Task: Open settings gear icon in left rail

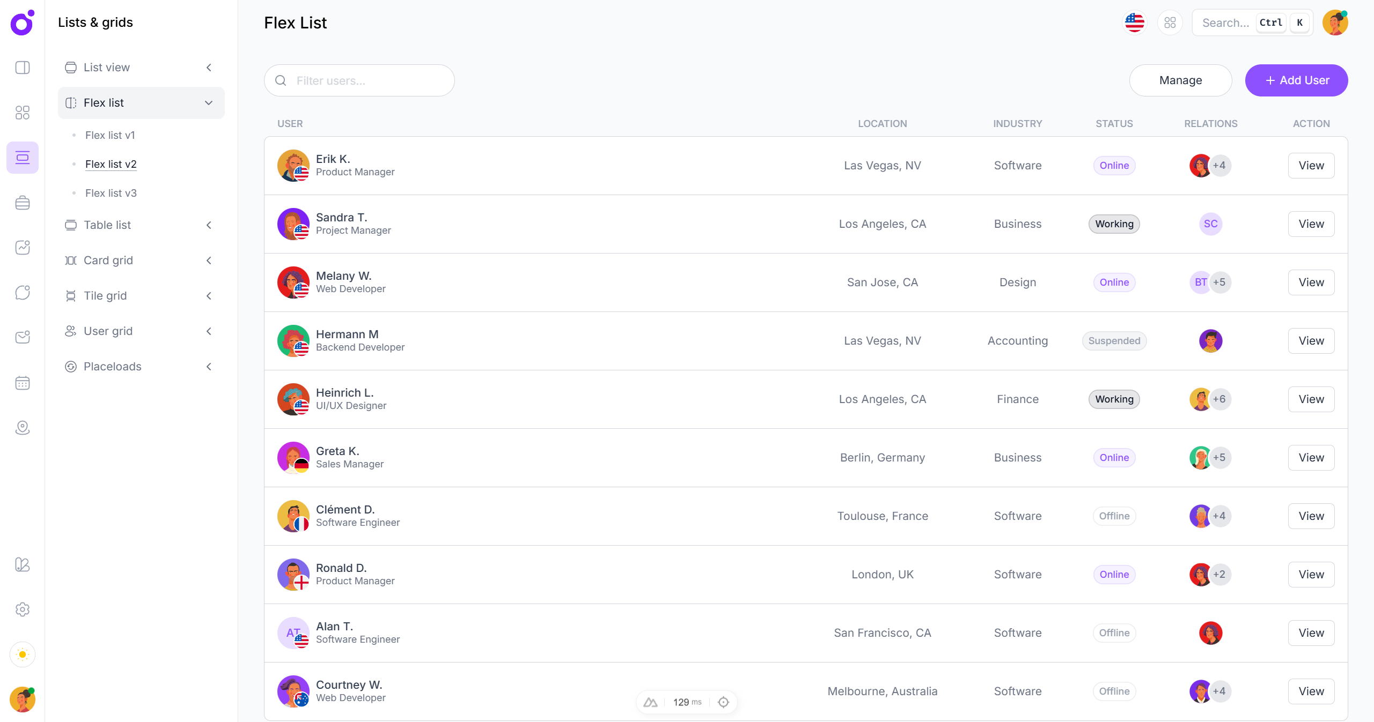Action: point(23,609)
